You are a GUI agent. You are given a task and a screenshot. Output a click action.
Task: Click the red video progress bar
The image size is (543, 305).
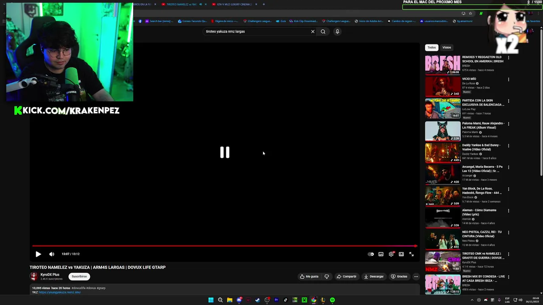click(x=224, y=246)
